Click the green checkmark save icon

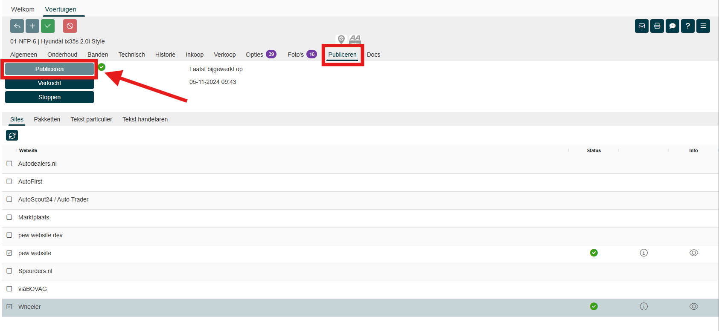tap(48, 26)
